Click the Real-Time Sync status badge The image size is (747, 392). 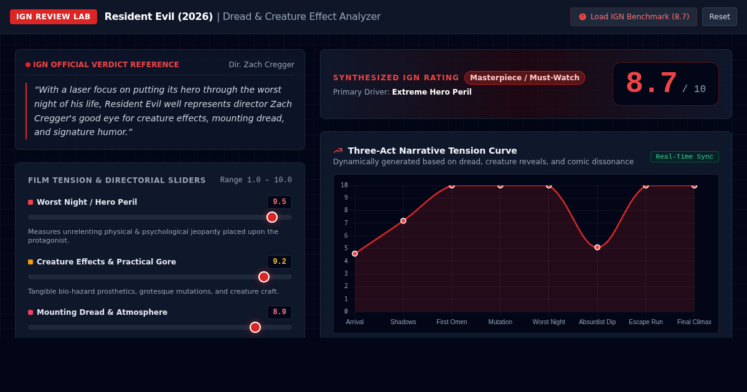click(685, 157)
